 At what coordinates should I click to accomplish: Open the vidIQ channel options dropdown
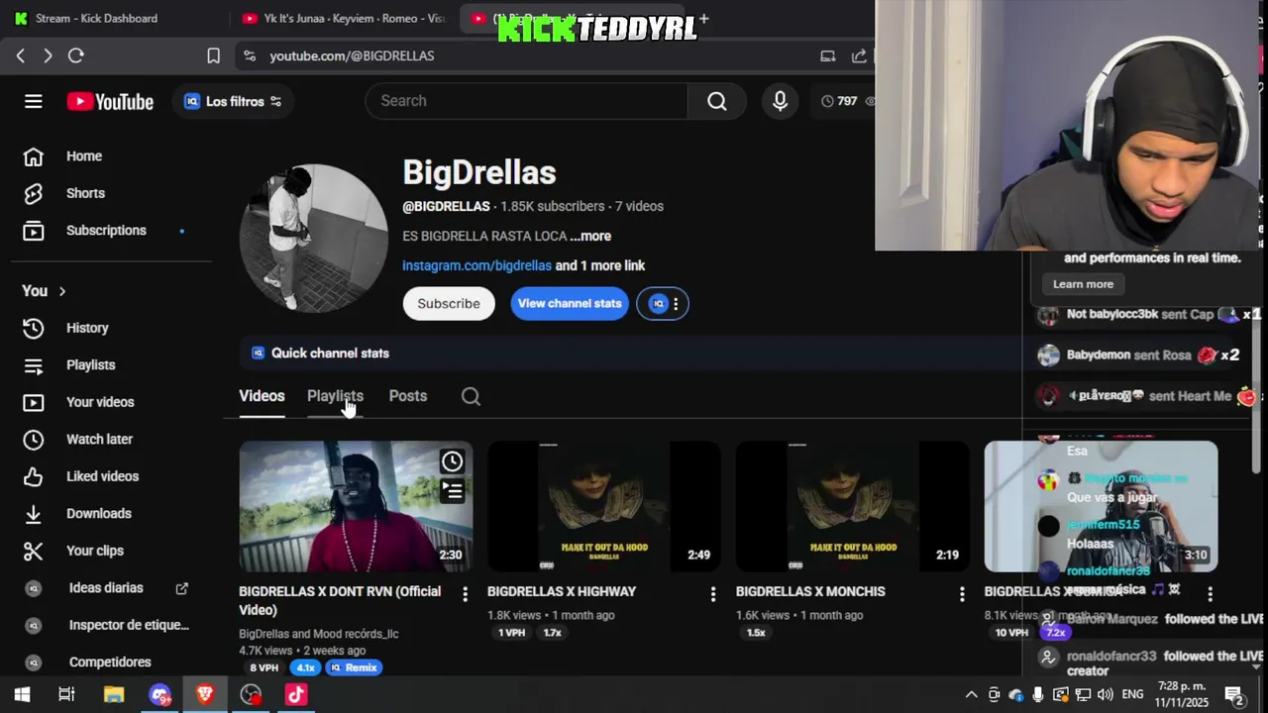(x=664, y=304)
